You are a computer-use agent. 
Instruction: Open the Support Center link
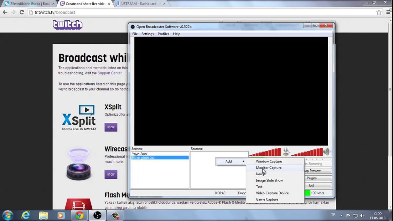109,73
